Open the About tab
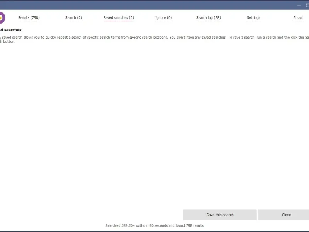309x232 pixels. point(298,17)
